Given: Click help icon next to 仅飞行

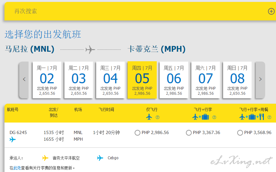Looking at the screenshot, I should 157,117.
